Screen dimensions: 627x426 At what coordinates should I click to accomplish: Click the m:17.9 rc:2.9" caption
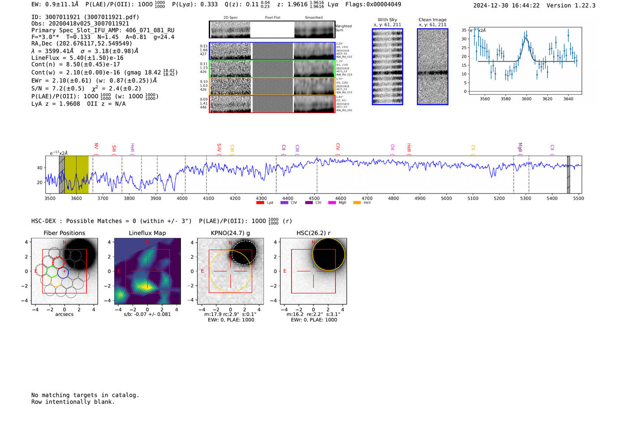pyautogui.click(x=230, y=314)
